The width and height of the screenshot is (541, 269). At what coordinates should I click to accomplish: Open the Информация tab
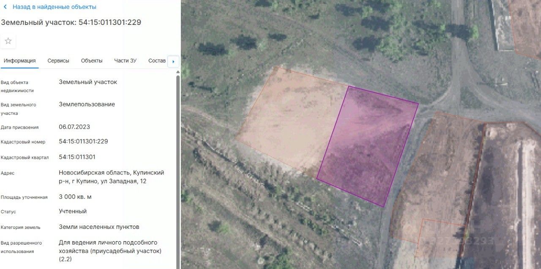19,61
